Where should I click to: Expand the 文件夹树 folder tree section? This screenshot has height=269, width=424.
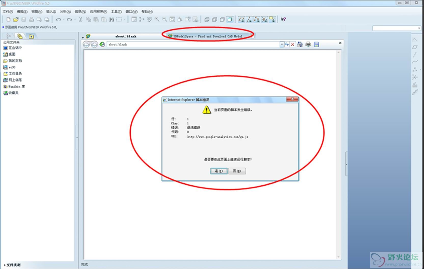point(12,265)
